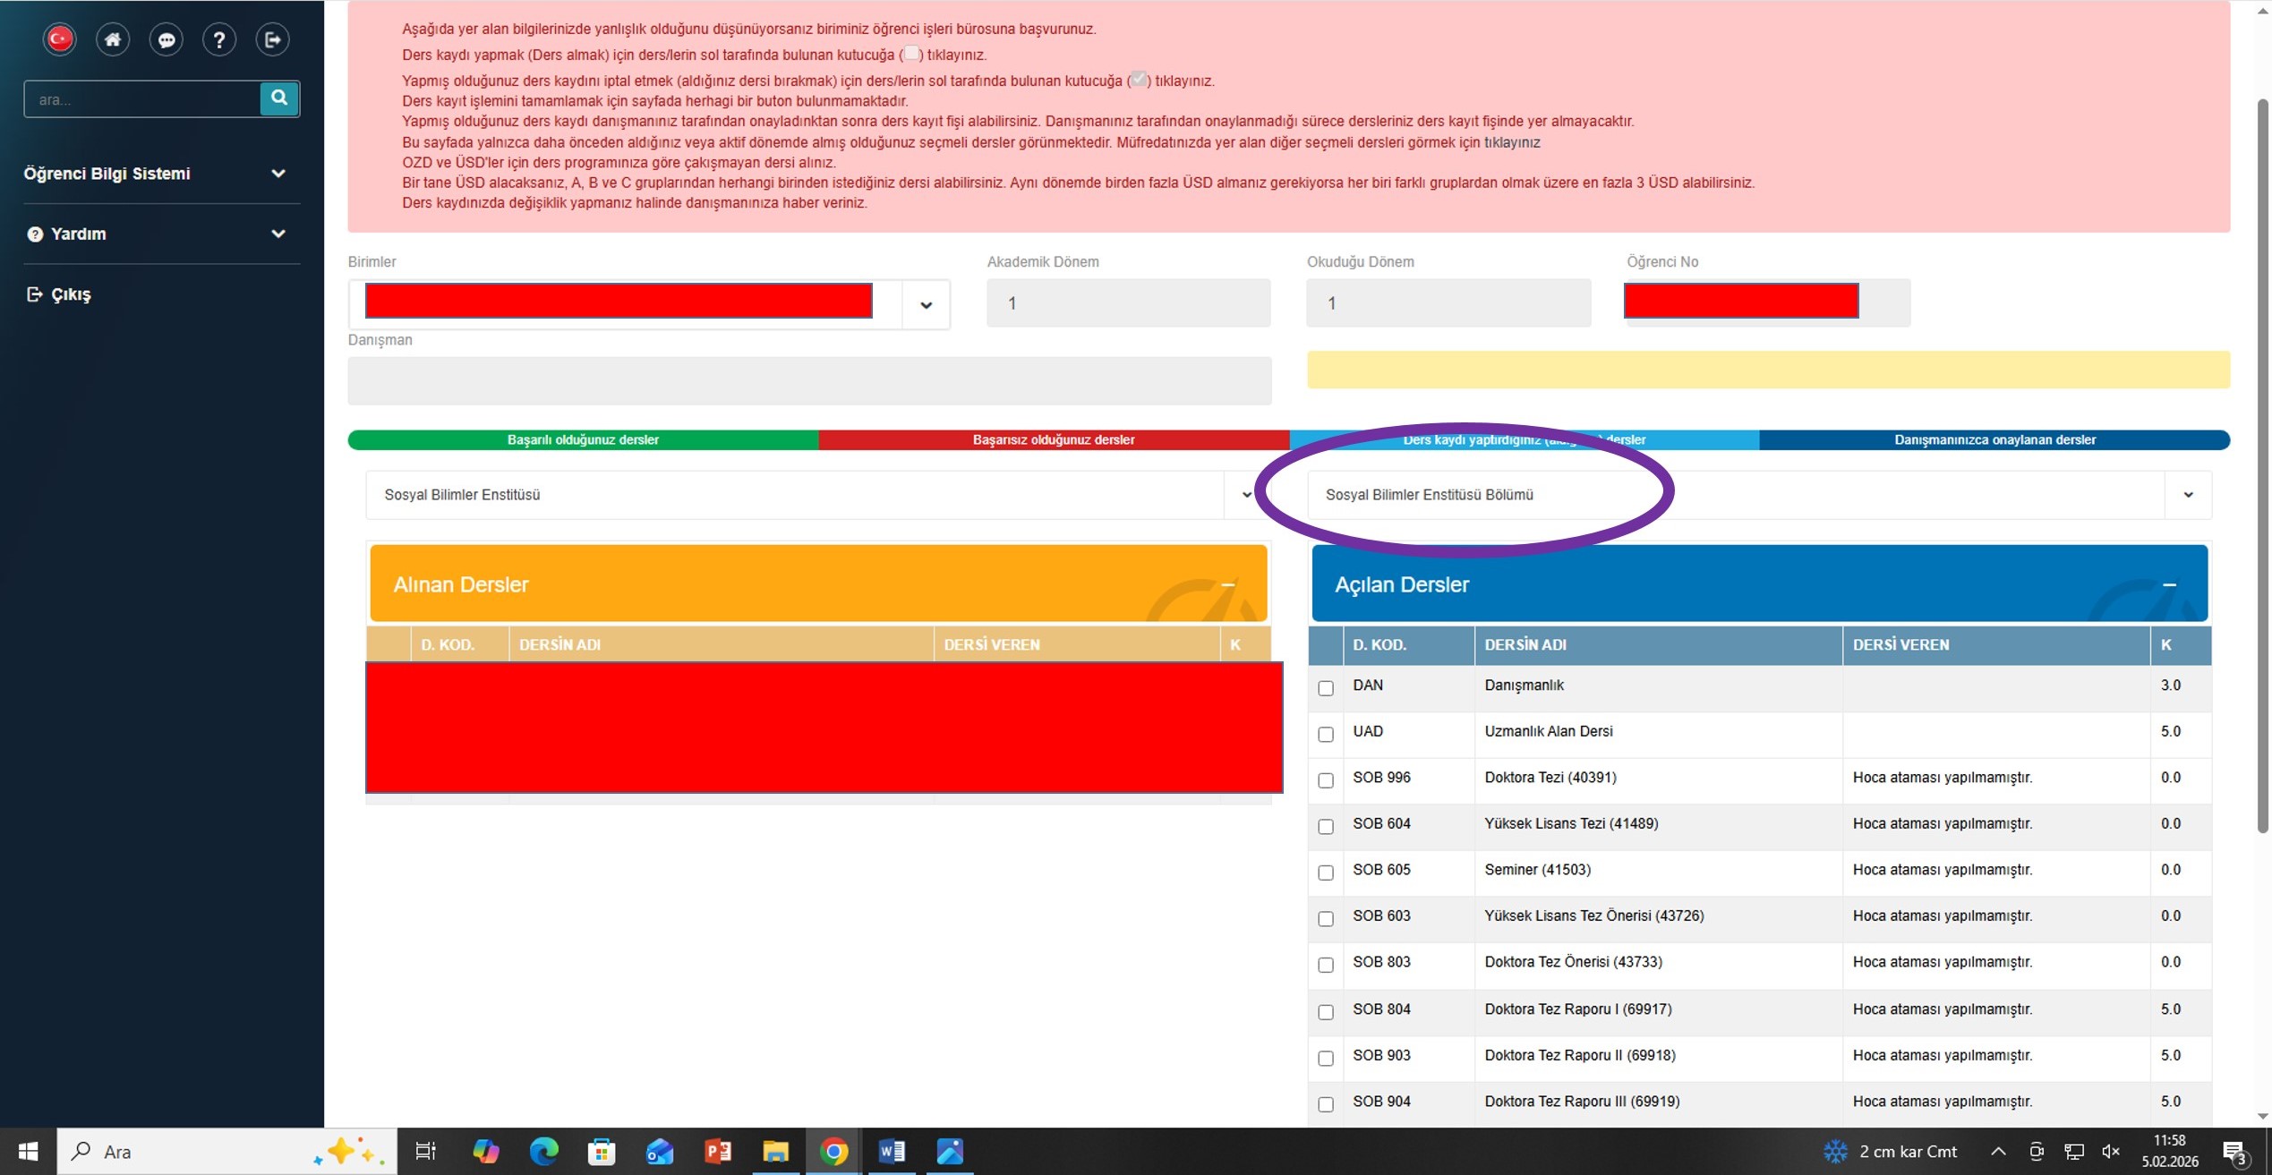Open the Birimler dropdown arrow

click(x=926, y=305)
